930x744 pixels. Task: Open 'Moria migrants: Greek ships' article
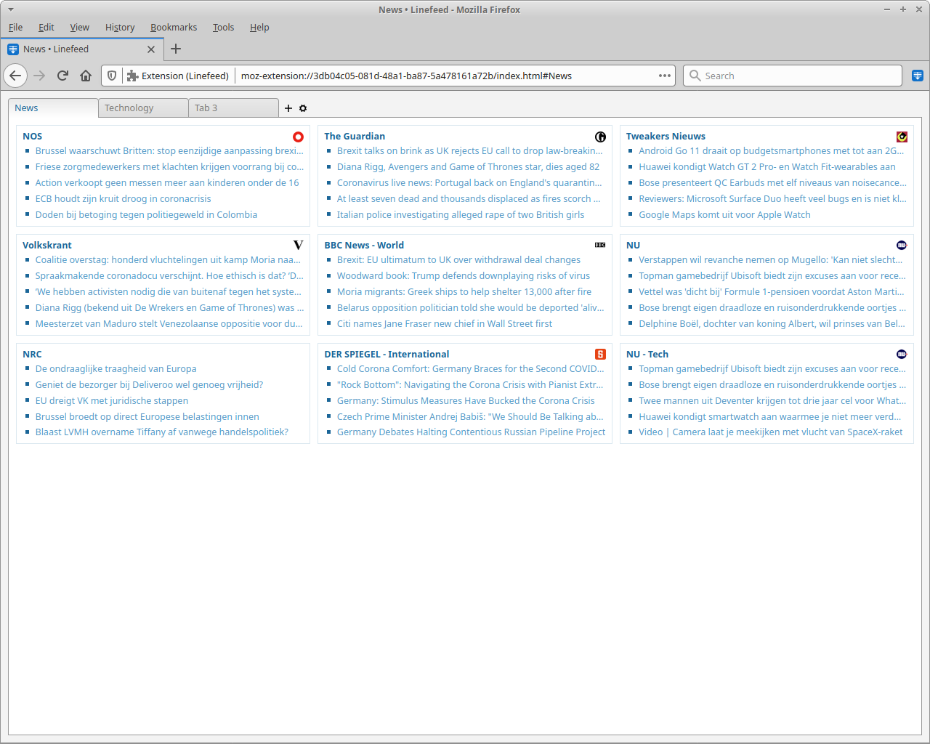pyautogui.click(x=464, y=291)
